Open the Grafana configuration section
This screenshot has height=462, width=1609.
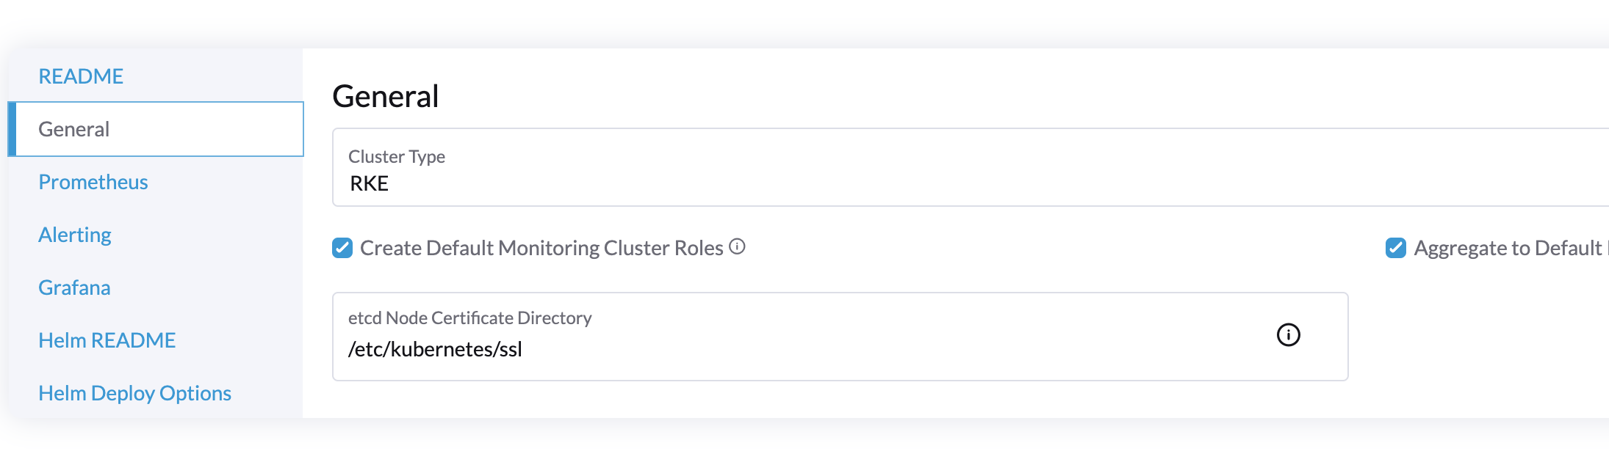(x=73, y=287)
